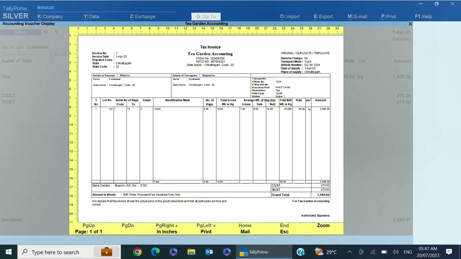
Task: Open the briefcase app in taskbar
Action: point(106,252)
